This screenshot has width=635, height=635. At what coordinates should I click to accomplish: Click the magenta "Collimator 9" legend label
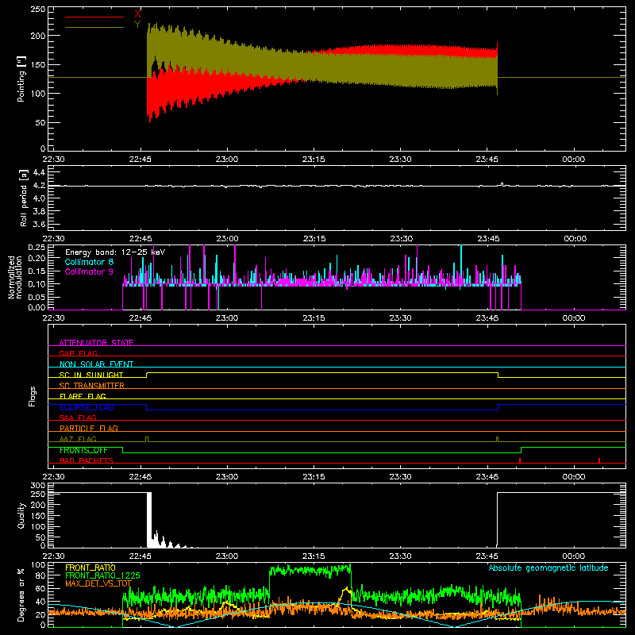(89, 271)
